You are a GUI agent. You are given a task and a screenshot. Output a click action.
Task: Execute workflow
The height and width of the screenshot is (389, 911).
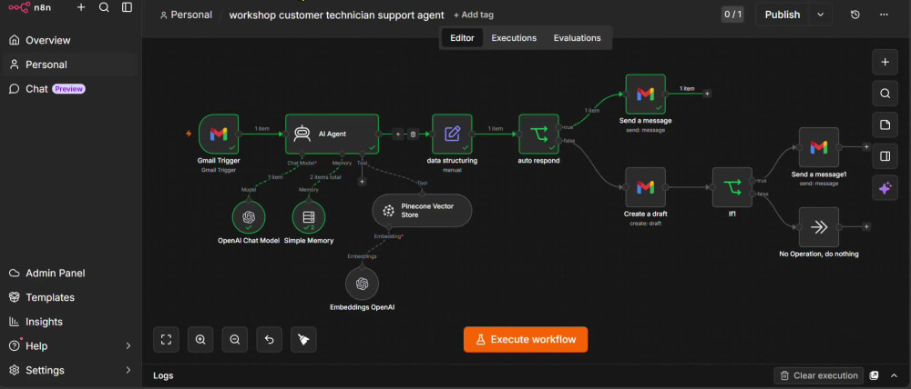[x=526, y=340]
